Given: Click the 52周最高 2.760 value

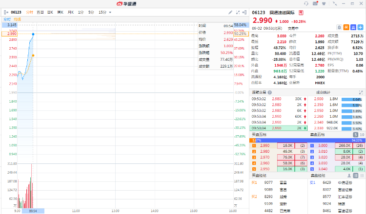Looking at the screenshot, I should 320,65.
